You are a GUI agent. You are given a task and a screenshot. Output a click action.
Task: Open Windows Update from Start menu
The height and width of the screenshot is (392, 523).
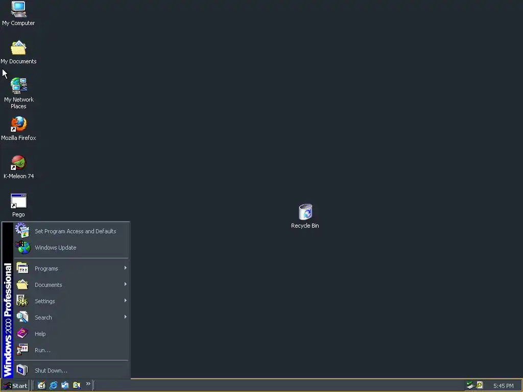coord(71,248)
